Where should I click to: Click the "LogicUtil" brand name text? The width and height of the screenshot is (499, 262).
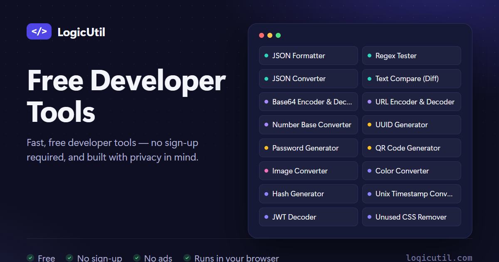(x=81, y=32)
